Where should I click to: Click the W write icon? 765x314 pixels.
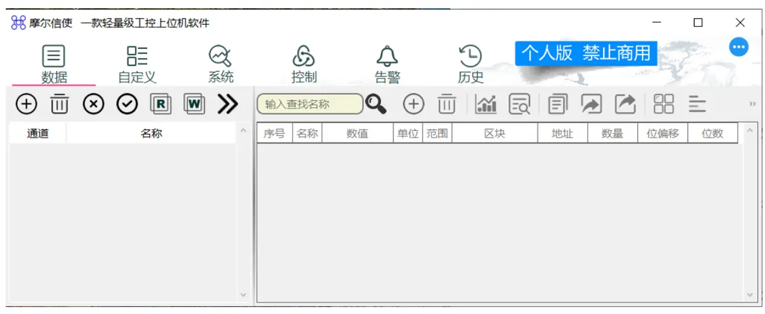[194, 104]
